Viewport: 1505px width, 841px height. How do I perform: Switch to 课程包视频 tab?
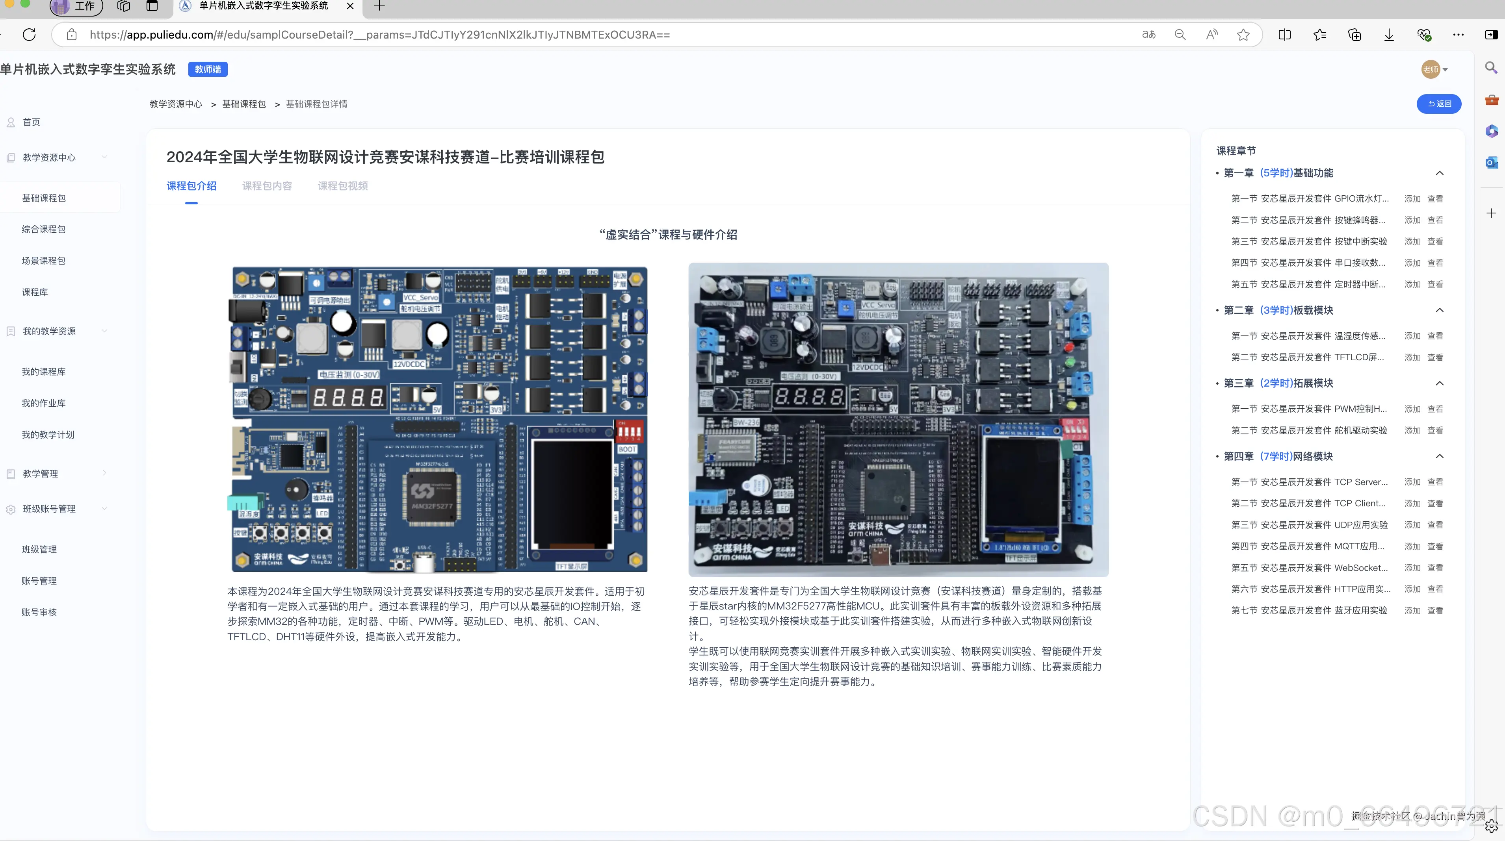click(342, 186)
